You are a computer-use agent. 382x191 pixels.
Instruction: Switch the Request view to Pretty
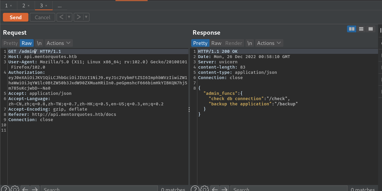11,43
